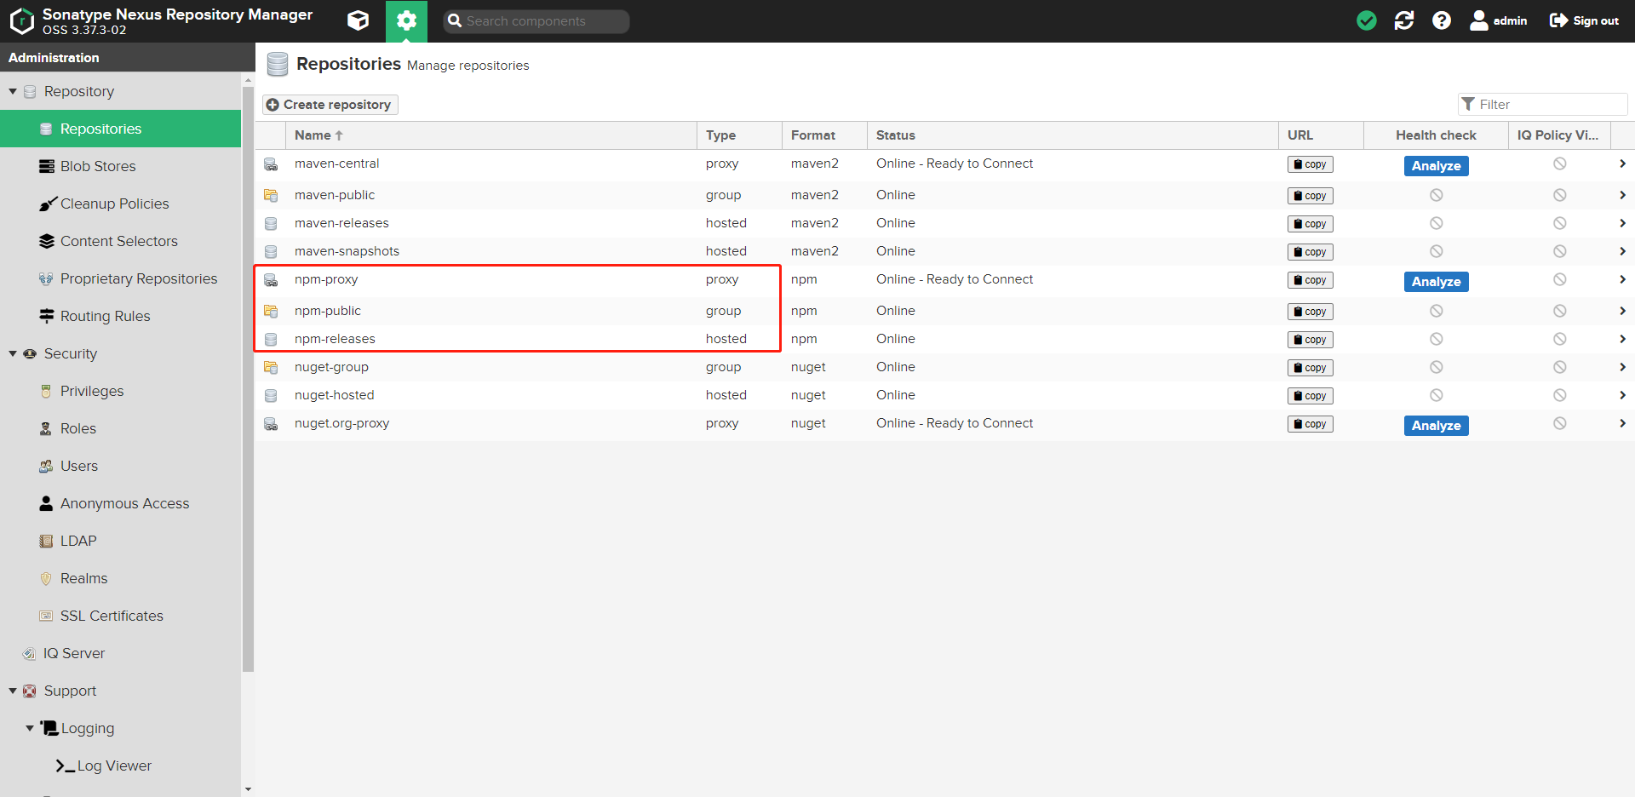Screen dimensions: 1635x797
Task: Open nuget-group row chevron
Action: (1622, 367)
